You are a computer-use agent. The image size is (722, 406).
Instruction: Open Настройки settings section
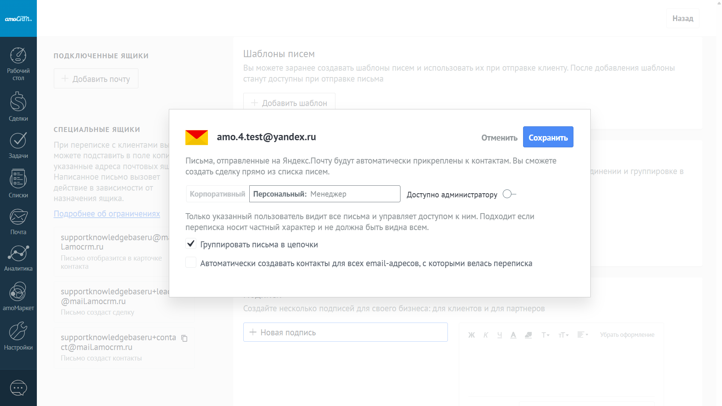pos(18,336)
